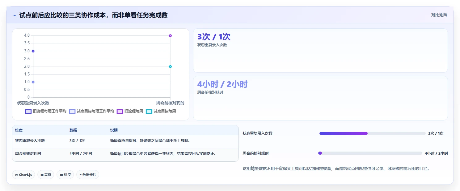Click the x-axis label 周会前核对耗时 under chart
The width and height of the screenshot is (460, 191).
point(170,103)
